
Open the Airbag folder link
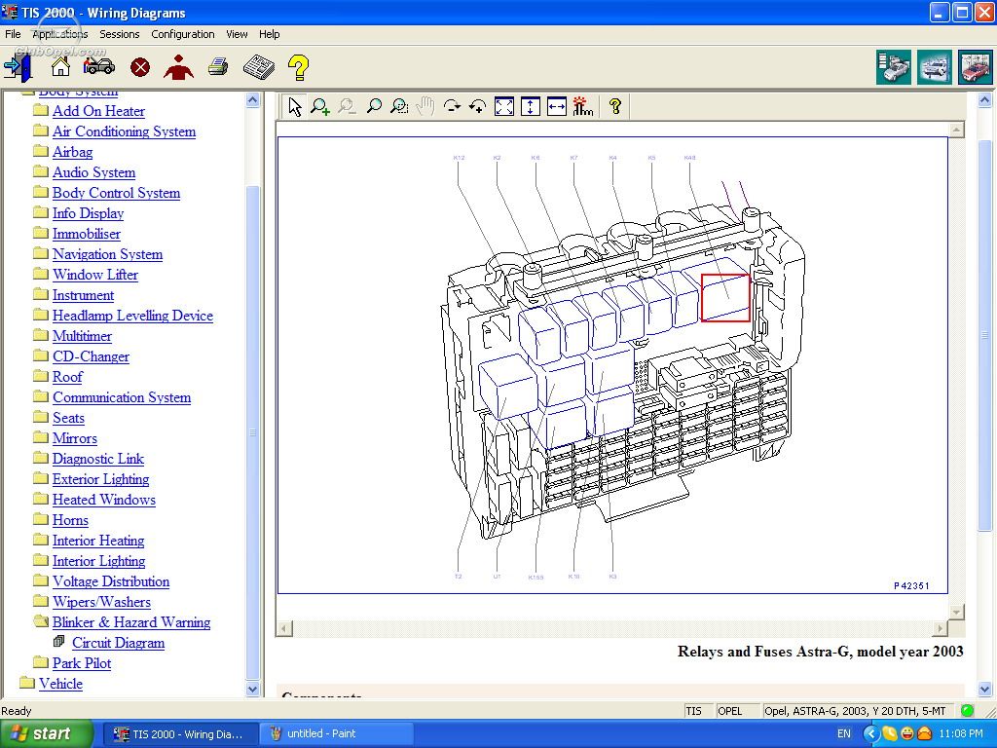tap(72, 151)
